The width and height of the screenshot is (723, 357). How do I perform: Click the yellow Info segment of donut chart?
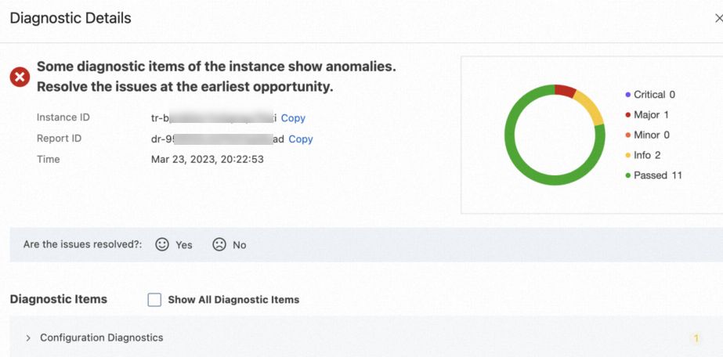pos(592,110)
